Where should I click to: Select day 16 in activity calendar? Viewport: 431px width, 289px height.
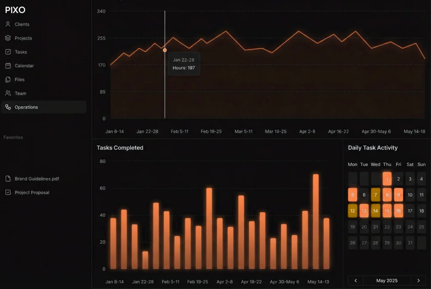pyautogui.click(x=398, y=211)
